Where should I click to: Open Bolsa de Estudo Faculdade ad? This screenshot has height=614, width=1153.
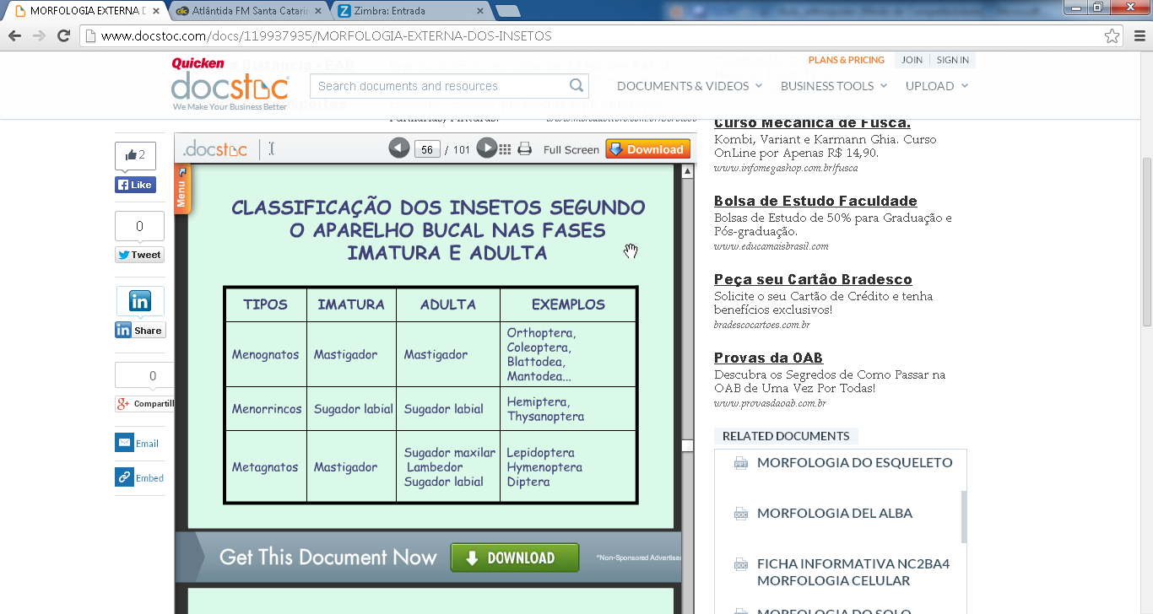[815, 201]
